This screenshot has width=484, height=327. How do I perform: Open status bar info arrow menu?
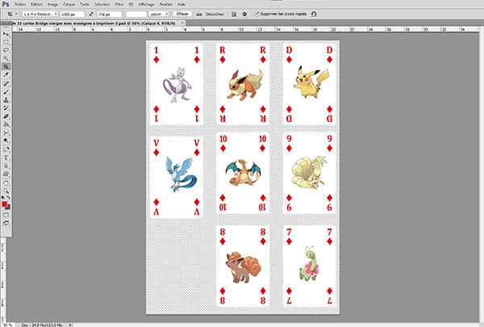tap(70, 325)
